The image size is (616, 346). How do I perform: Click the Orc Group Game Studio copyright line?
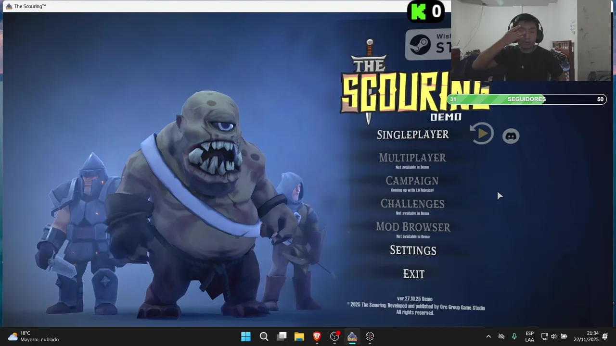coord(416,306)
